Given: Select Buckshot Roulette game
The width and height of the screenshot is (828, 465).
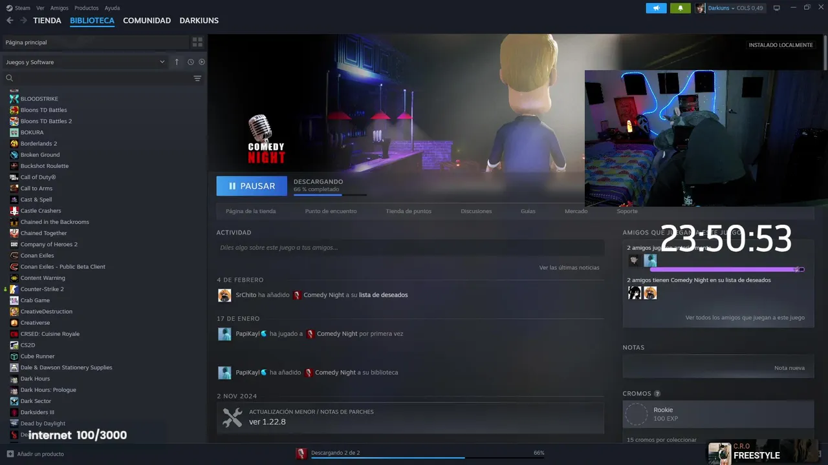Looking at the screenshot, I should tap(45, 166).
